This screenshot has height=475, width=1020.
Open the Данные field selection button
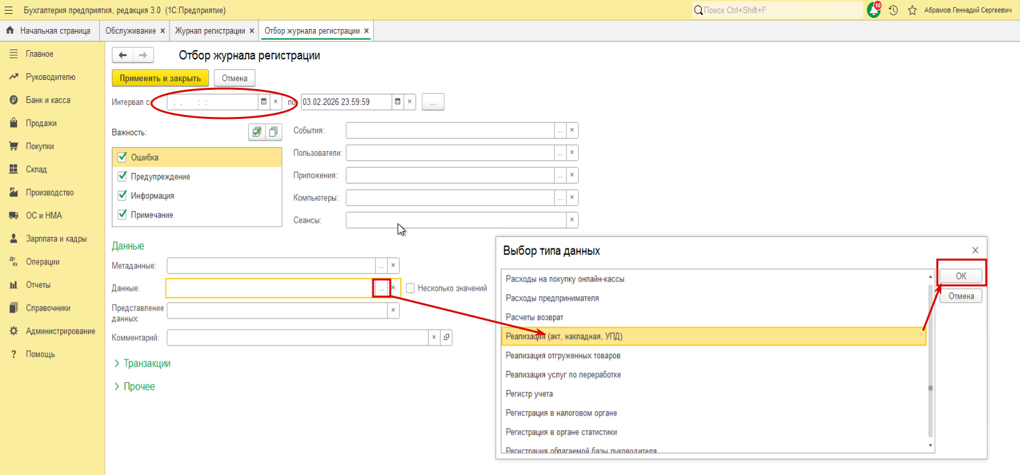pos(381,288)
